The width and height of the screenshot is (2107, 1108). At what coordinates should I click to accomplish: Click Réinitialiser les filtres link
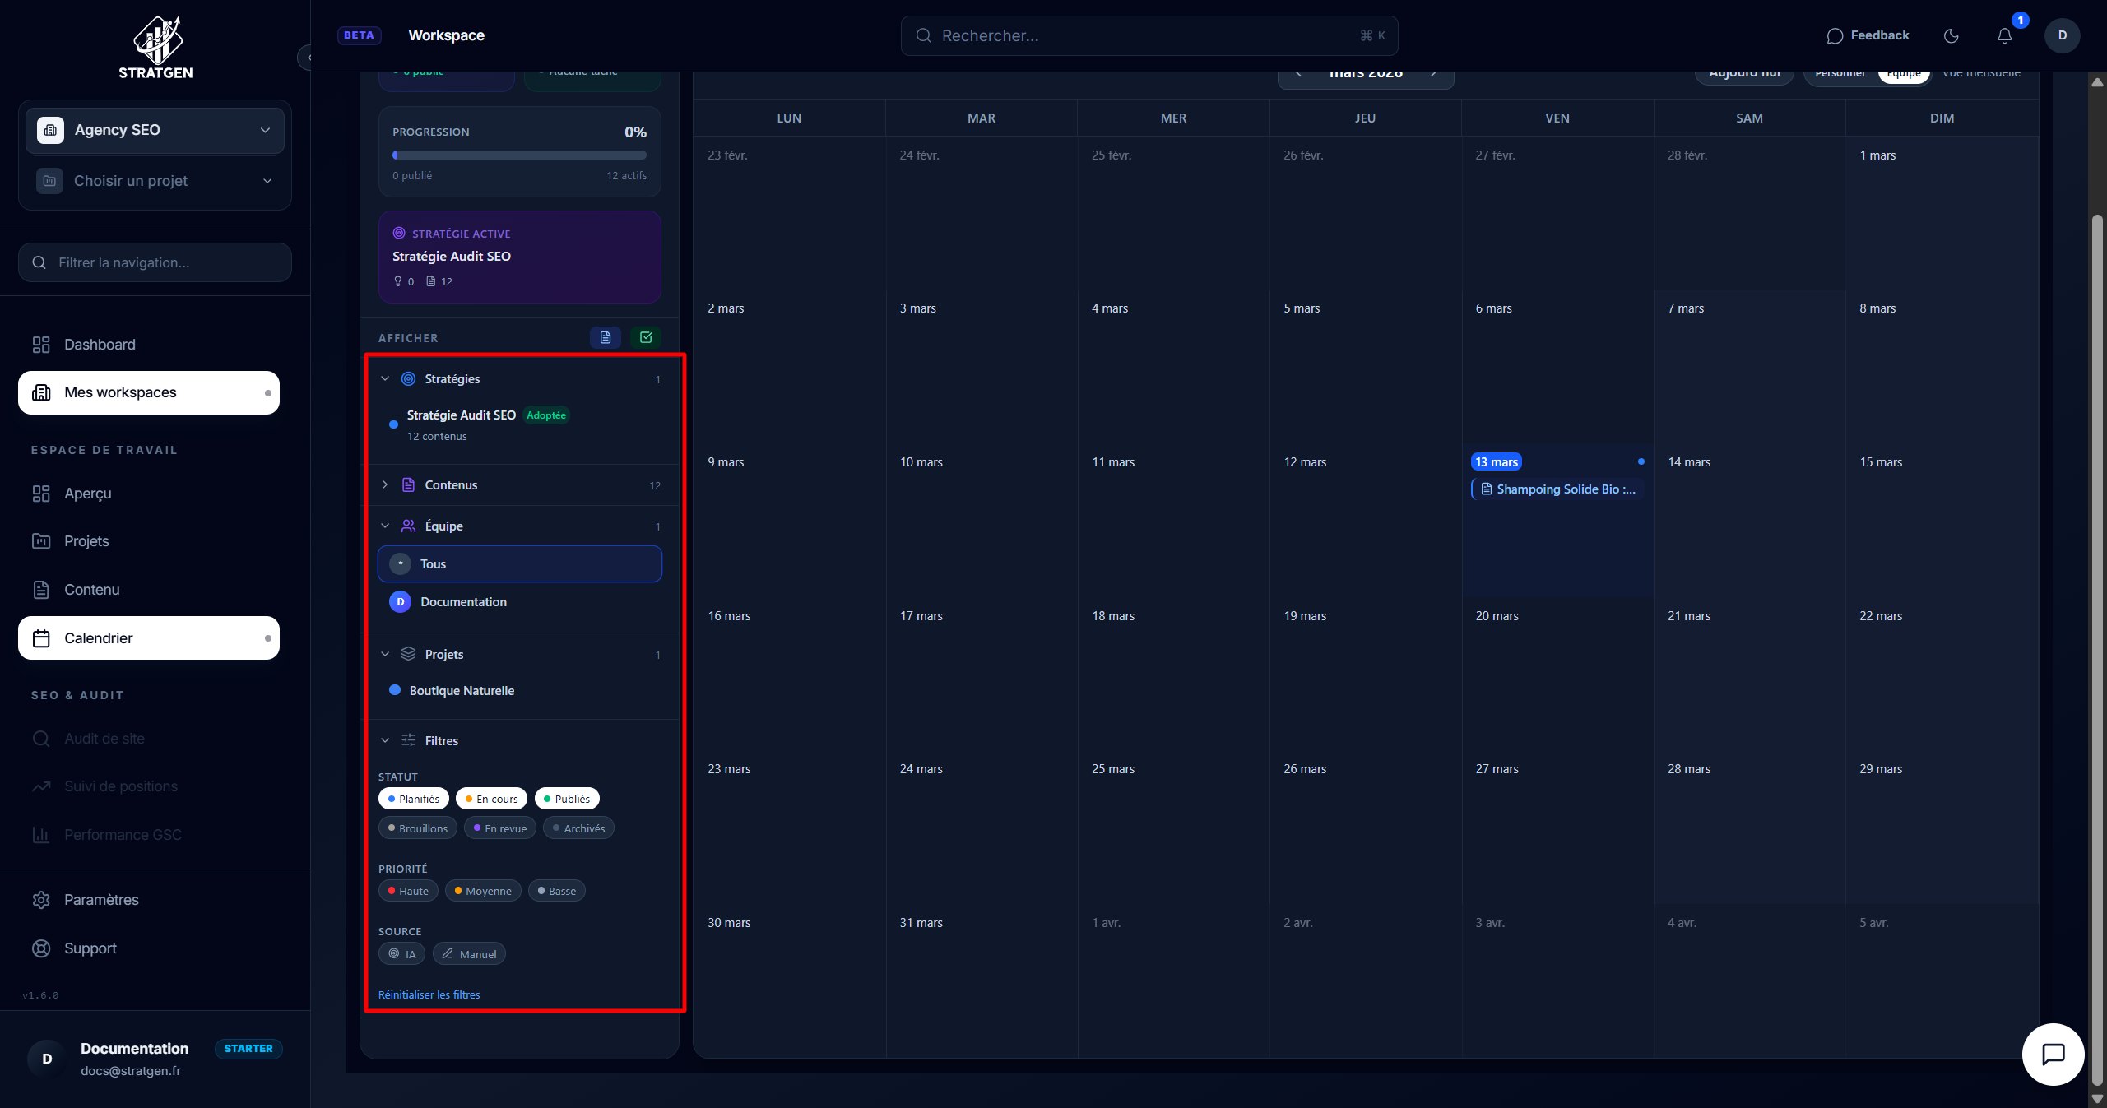429,994
